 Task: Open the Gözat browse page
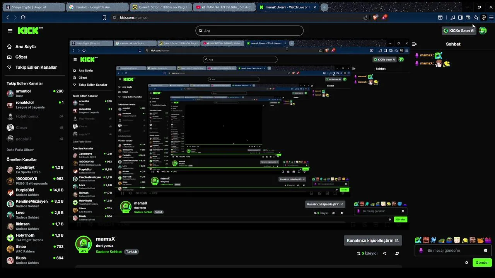(x=17, y=57)
